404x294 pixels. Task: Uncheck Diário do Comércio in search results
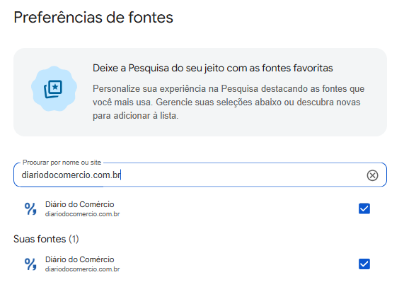pos(364,208)
